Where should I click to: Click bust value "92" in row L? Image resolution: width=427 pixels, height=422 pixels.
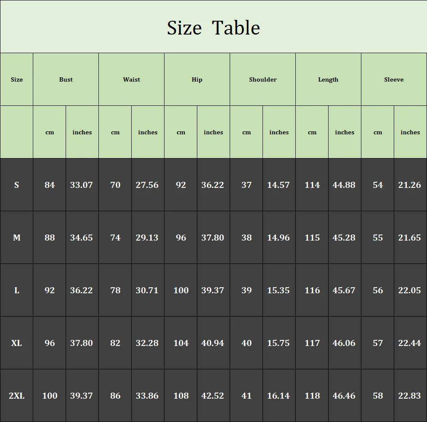(50, 290)
